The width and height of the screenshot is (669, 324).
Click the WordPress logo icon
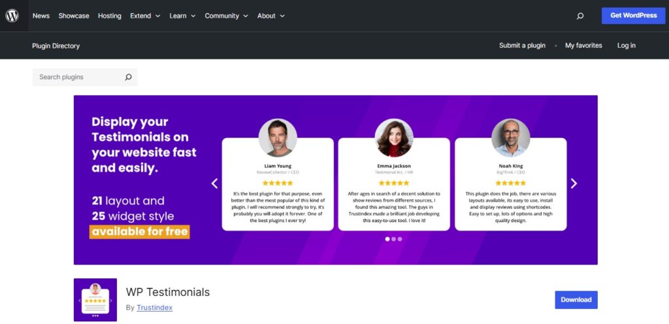point(12,16)
